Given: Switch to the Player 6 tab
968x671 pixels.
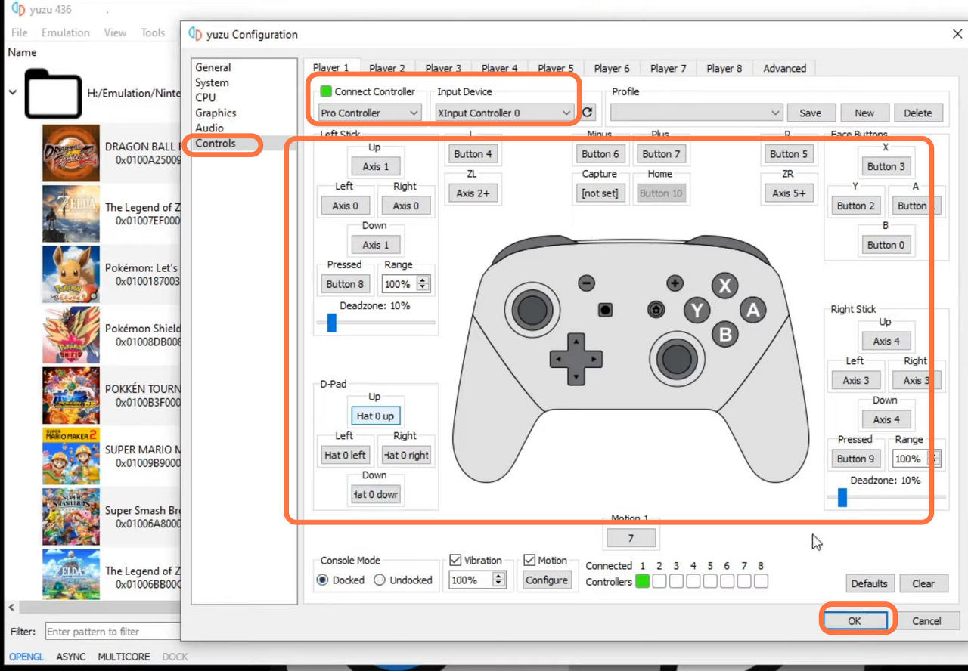Looking at the screenshot, I should pyautogui.click(x=611, y=68).
